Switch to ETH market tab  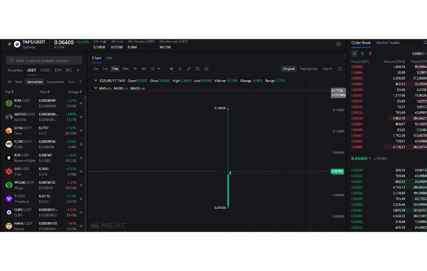pos(58,70)
